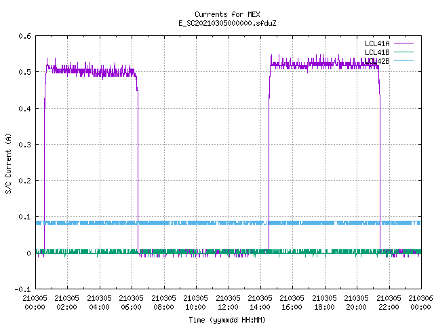The width and height of the screenshot is (434, 326).
Task: Click the 210305 12:00 x-axis tick label
Action: point(228,303)
